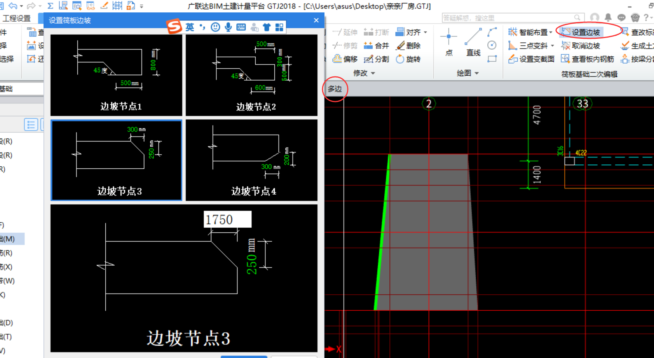
Task: Open the chat message bubble icon
Action: pyautogui.click(x=622, y=17)
